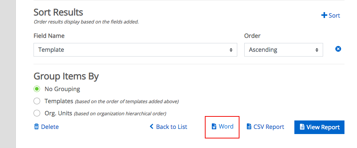Viewport: 357px width, 148px height.
Task: Download via the CSV Report text
Action: click(269, 127)
